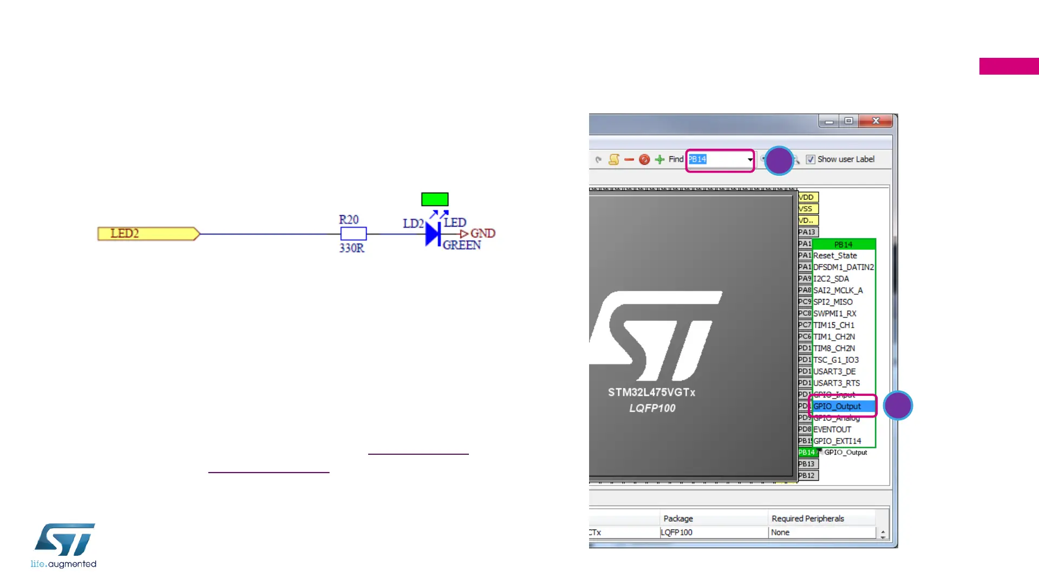Viewport: 1039px width, 584px height.
Task: Click the red prohibited-circle icon in toolbar
Action: [644, 160]
